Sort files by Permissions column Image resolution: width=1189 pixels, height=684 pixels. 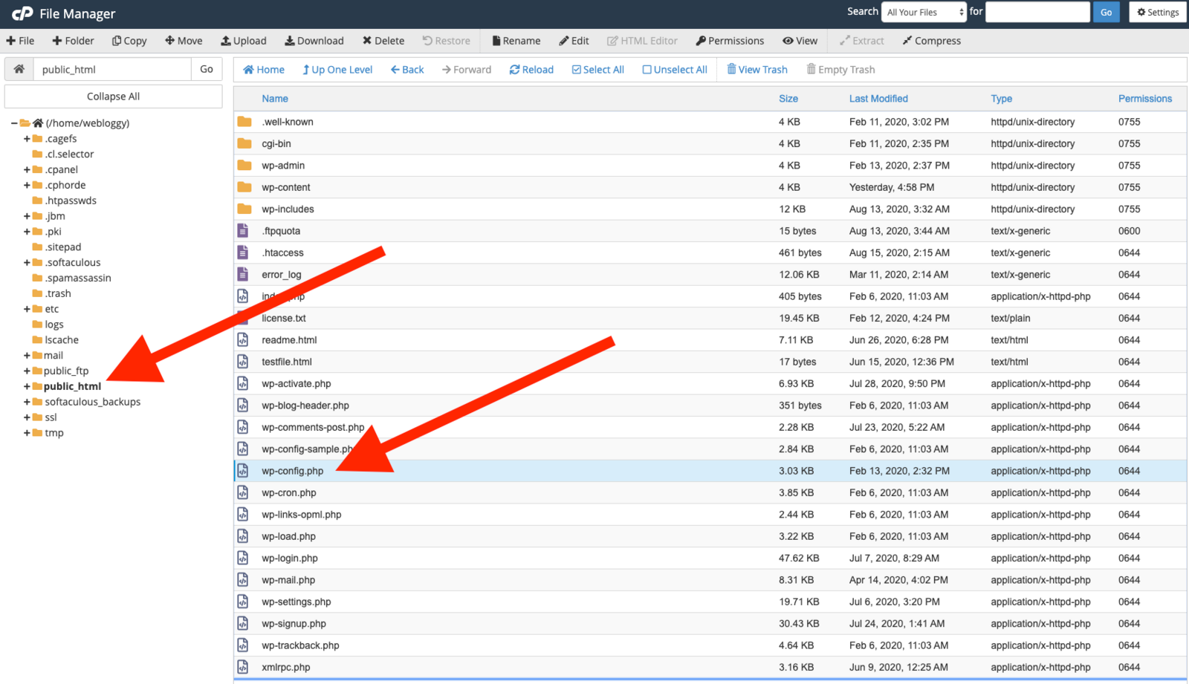(x=1145, y=99)
